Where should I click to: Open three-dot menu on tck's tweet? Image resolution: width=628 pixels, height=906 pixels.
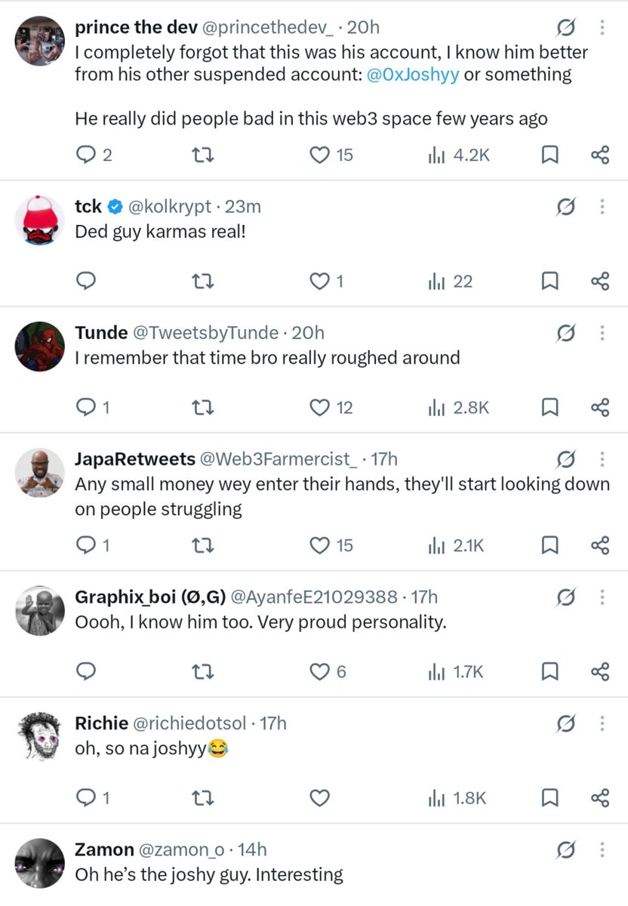click(x=602, y=206)
